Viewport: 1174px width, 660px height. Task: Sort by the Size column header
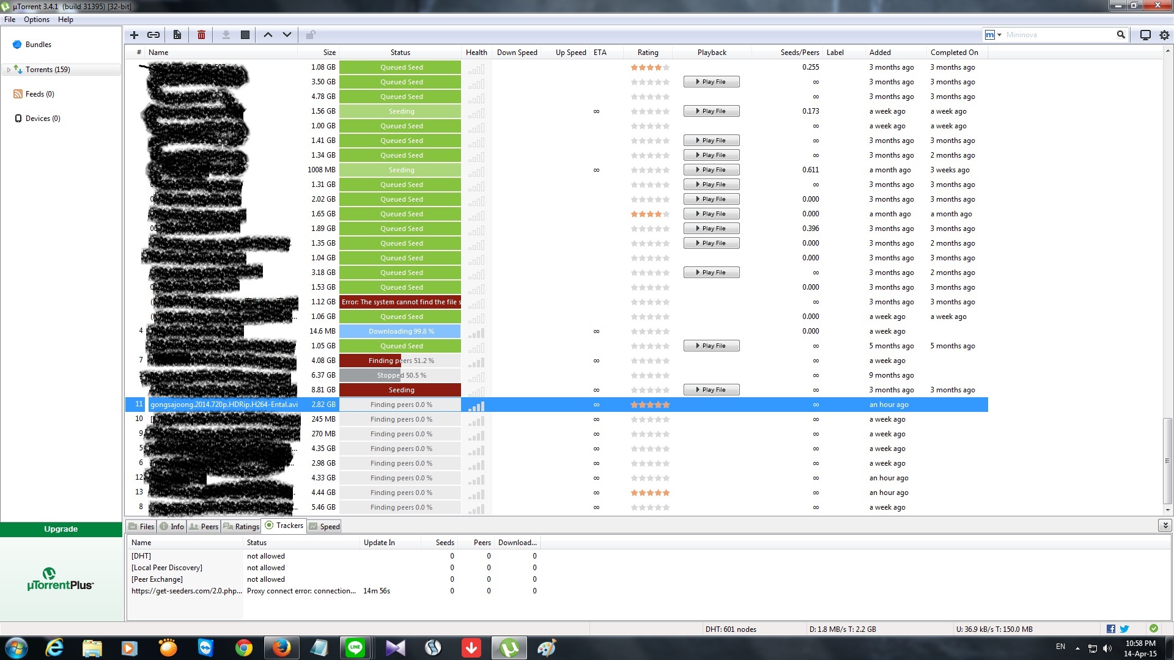click(318, 53)
